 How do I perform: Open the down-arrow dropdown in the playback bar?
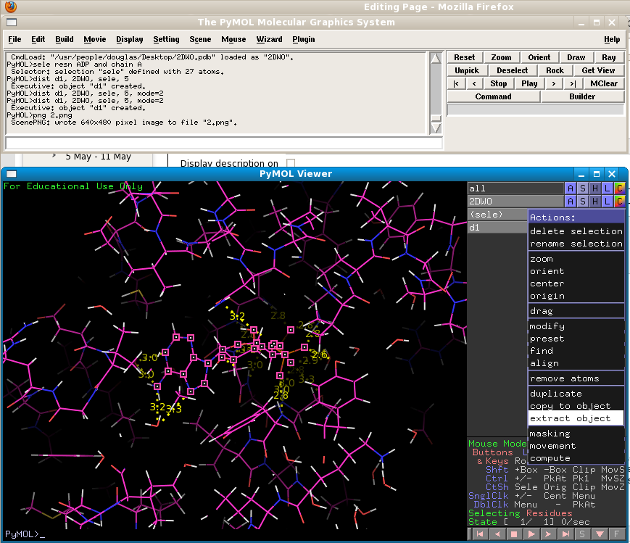point(600,534)
